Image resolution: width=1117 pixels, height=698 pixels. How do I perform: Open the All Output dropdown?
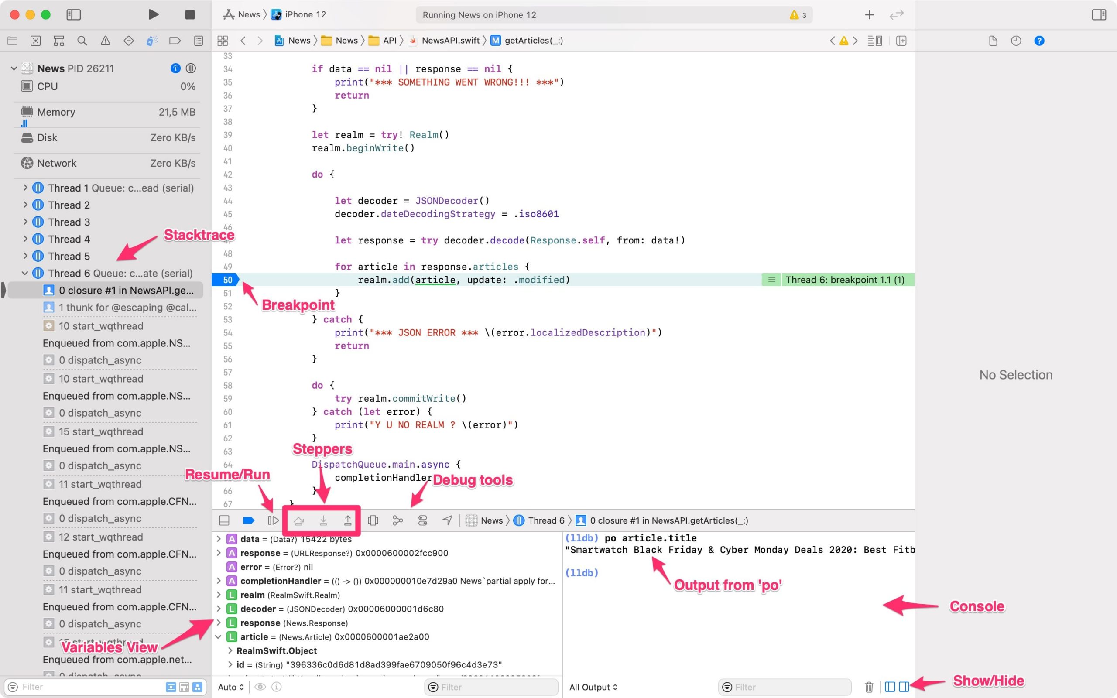tap(593, 687)
